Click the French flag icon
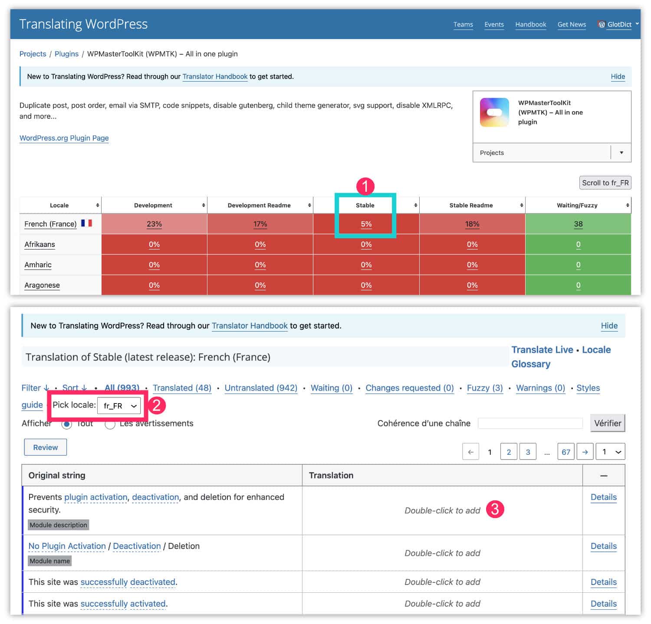 tap(86, 223)
